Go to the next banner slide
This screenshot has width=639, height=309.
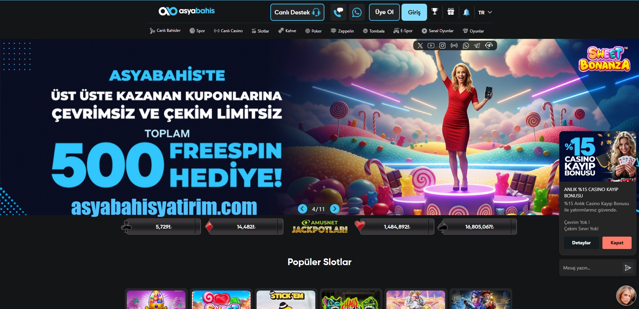(334, 209)
